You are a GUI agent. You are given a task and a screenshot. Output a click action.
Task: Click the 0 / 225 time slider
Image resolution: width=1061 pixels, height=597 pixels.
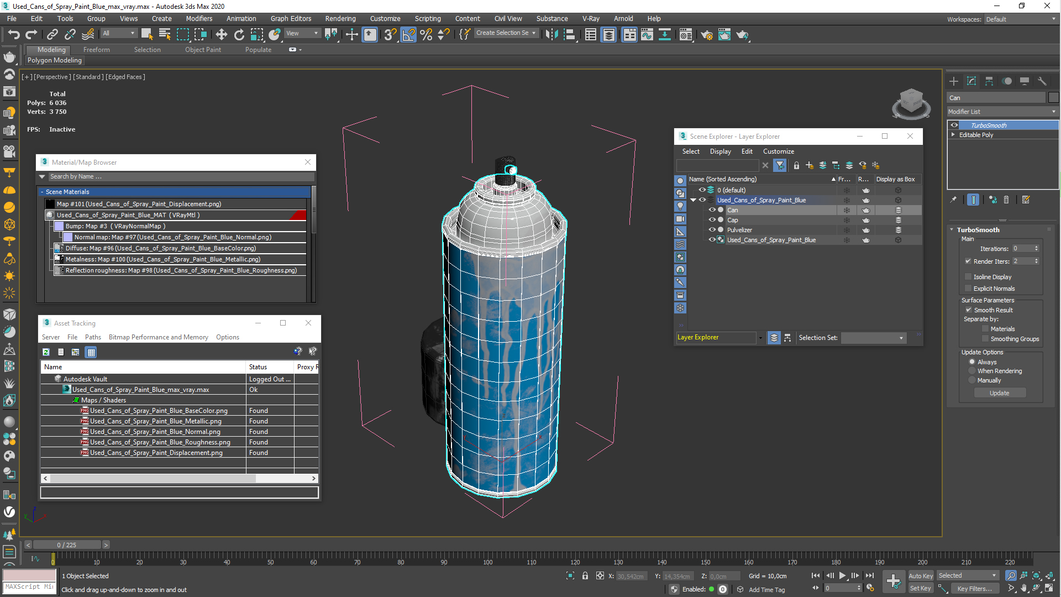(67, 545)
